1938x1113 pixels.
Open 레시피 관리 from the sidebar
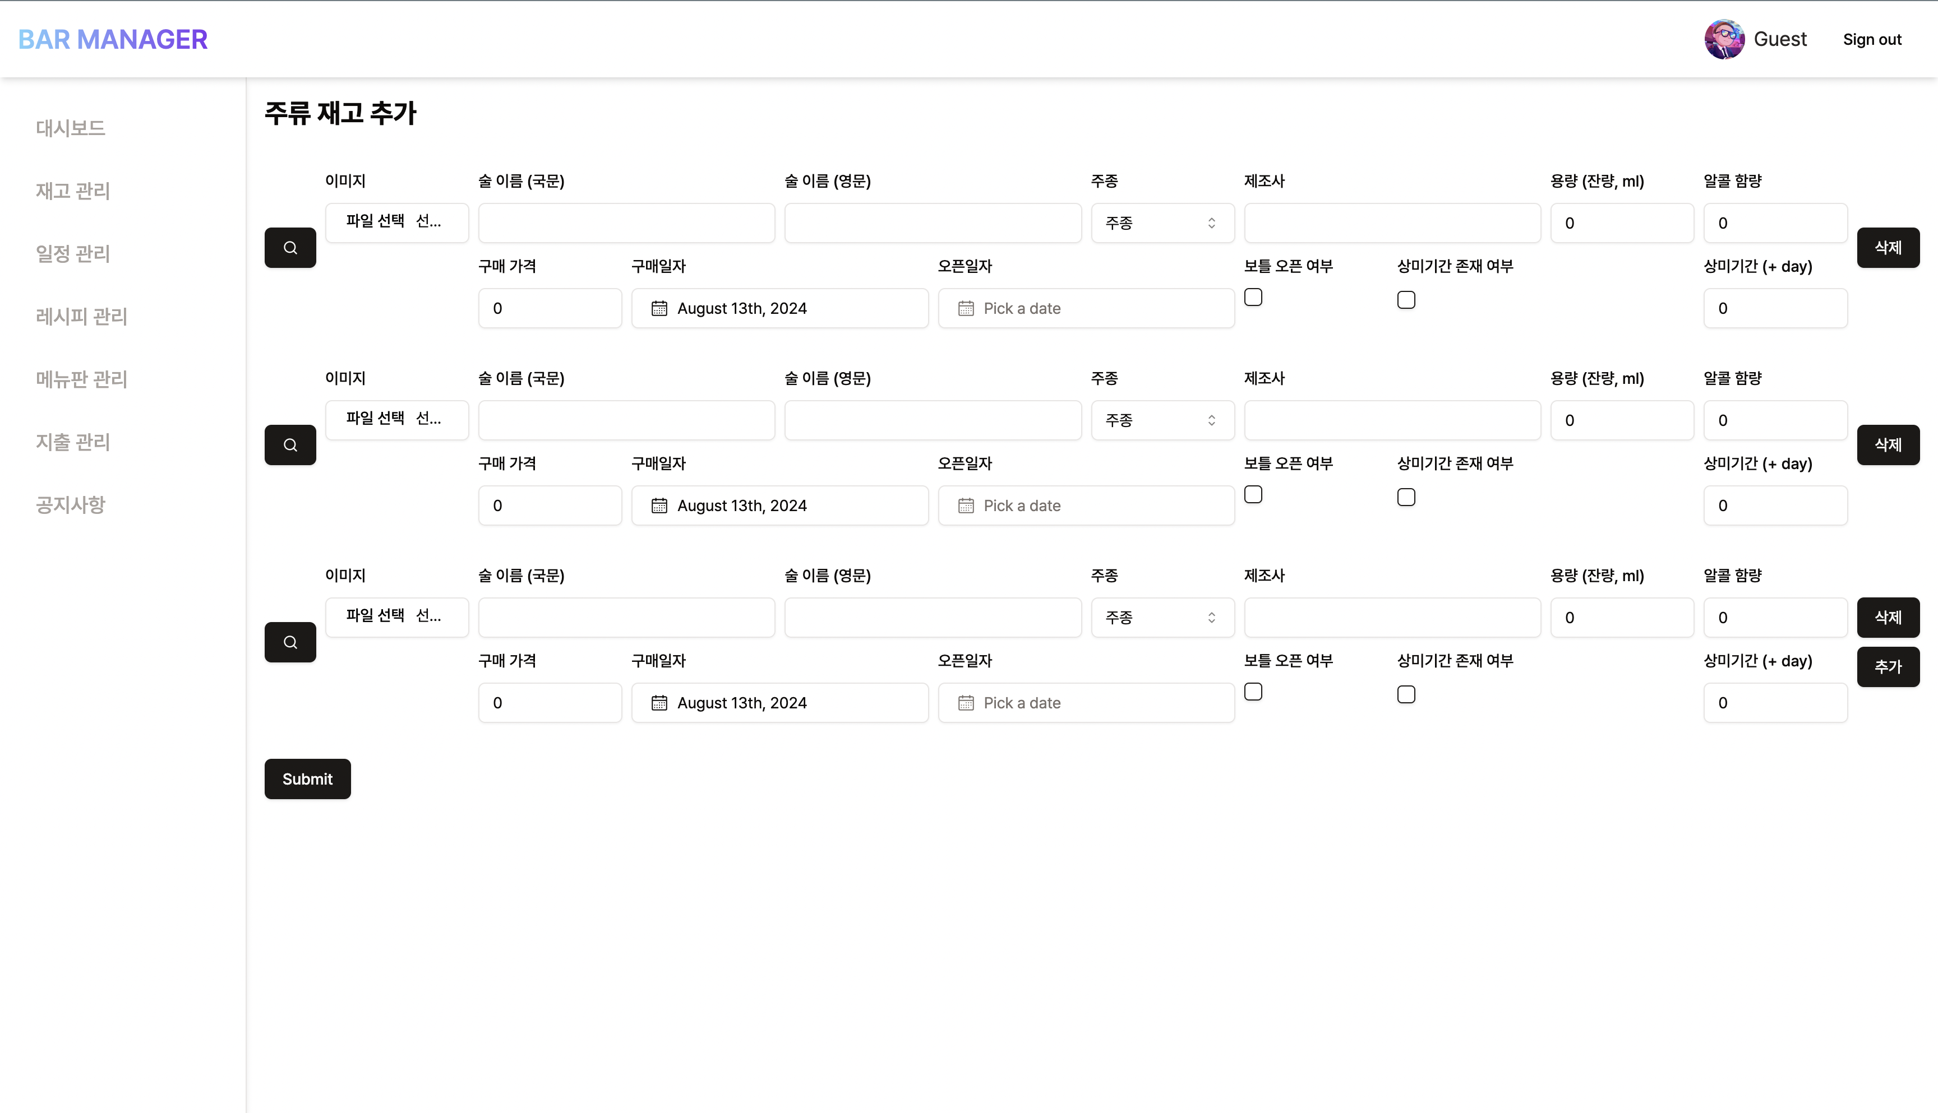coord(81,316)
